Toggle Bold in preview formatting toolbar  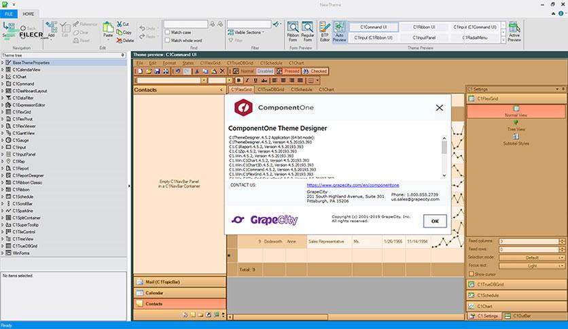238,80
